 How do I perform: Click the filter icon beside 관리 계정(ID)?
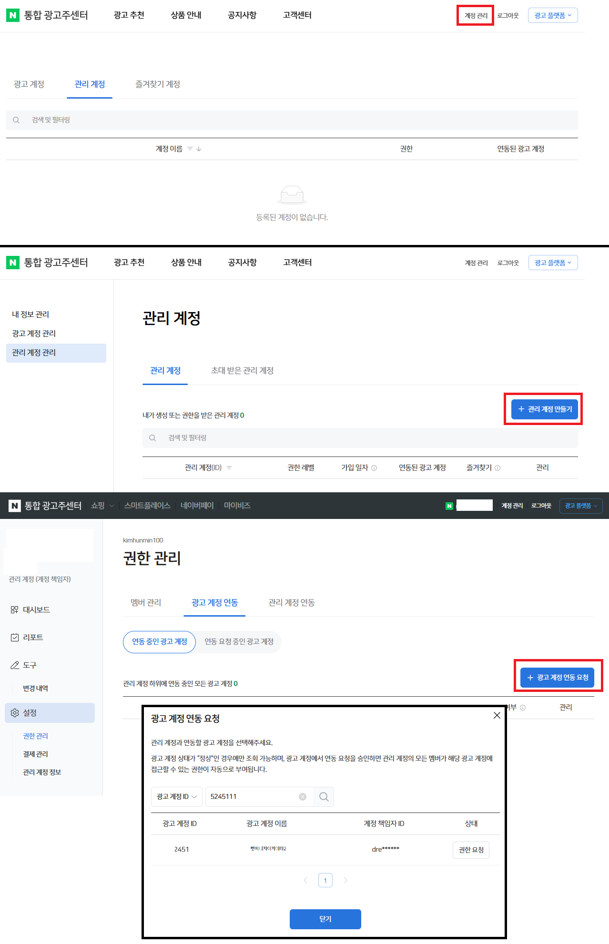(x=229, y=468)
